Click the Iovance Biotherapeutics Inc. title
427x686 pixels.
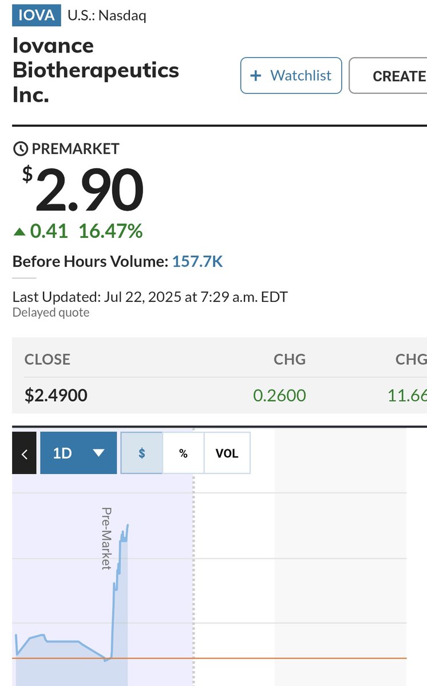click(96, 70)
